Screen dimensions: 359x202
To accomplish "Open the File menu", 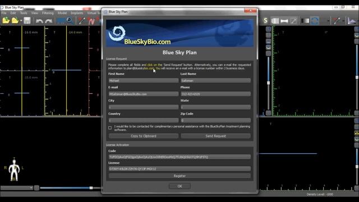I will point(4,13).
